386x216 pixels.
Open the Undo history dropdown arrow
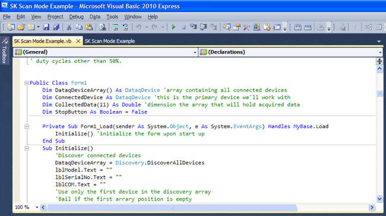coord(147,27)
